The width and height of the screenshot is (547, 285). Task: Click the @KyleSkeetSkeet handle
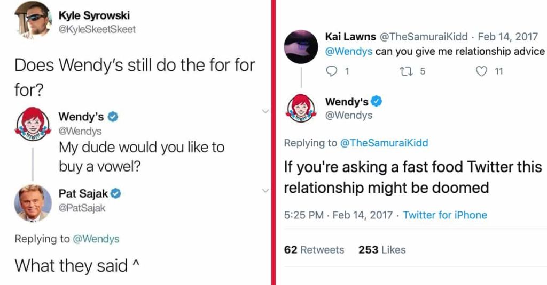pyautogui.click(x=97, y=29)
